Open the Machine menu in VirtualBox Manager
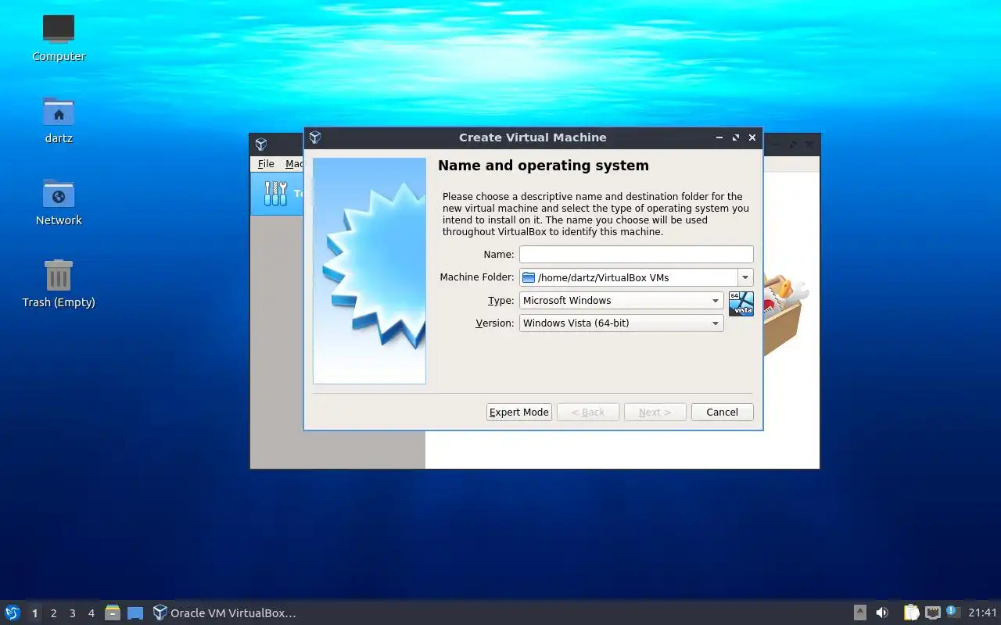Screen dimensions: 1001x625 (x=294, y=163)
